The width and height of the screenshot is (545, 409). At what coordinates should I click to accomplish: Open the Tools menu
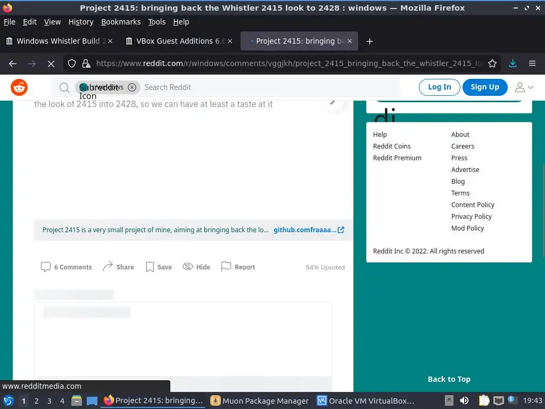click(157, 22)
